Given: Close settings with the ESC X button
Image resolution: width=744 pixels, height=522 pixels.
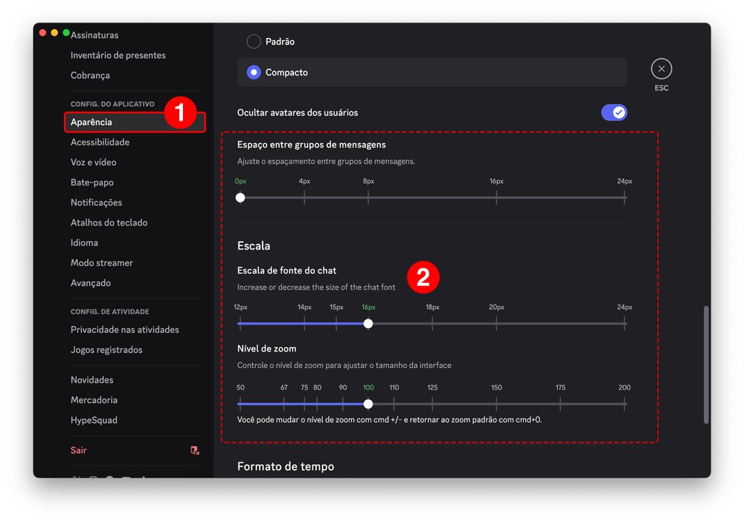Looking at the screenshot, I should pos(661,69).
